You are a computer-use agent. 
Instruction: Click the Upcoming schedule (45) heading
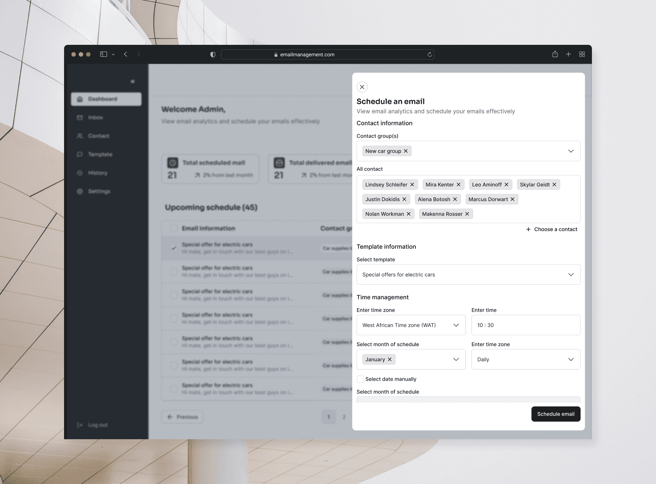211,207
